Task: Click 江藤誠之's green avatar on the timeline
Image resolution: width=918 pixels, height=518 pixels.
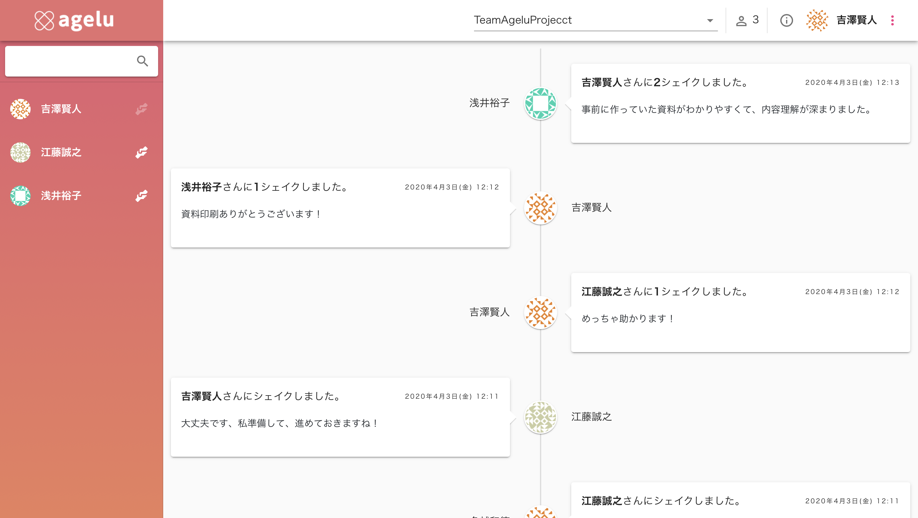Action: coord(540,417)
